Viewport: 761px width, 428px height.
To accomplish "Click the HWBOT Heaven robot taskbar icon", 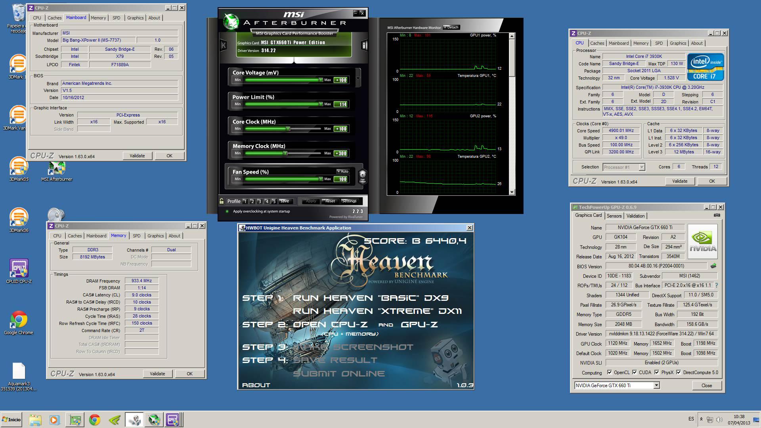I will (135, 420).
